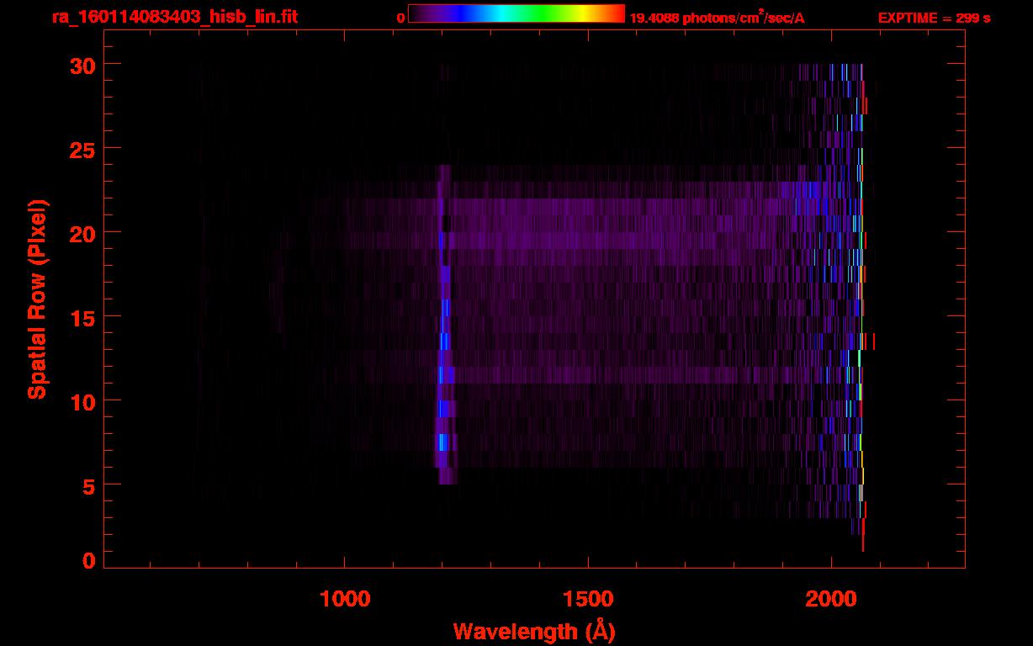Click the 0 spatial row tick label
The height and width of the screenshot is (646, 1033).
pos(88,559)
